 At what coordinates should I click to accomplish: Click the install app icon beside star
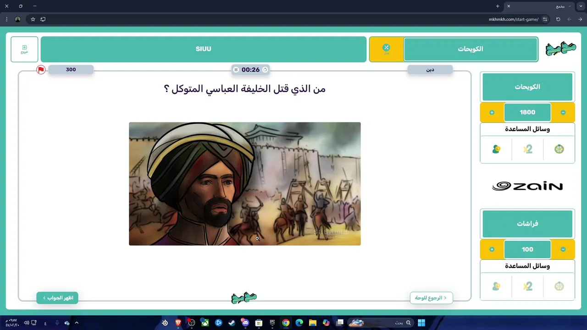[43, 19]
